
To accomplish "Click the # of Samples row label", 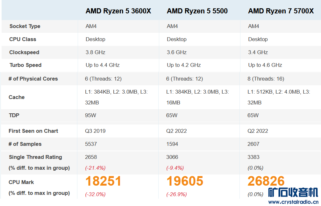I will (x=25, y=144).
